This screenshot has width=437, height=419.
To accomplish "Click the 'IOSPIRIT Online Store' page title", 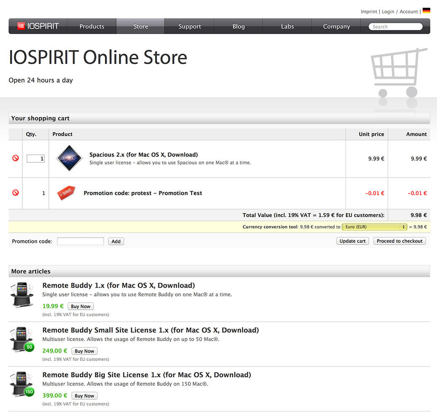I will 98,57.
